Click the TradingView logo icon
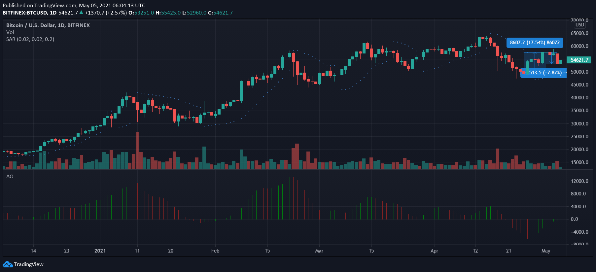This screenshot has width=596, height=272. (x=8, y=264)
